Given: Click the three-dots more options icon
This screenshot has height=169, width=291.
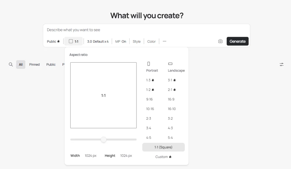Looking at the screenshot, I should tap(164, 41).
